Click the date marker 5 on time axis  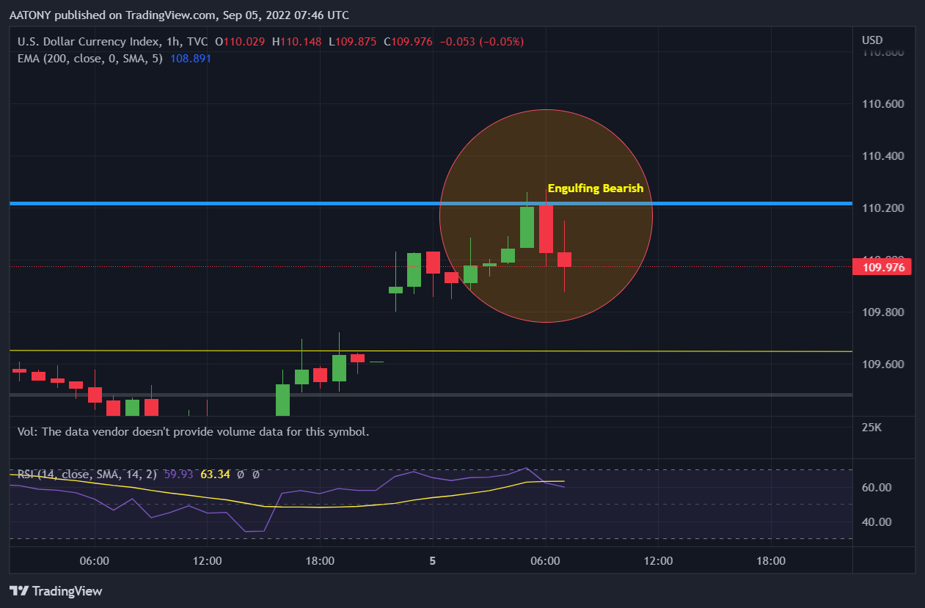pyautogui.click(x=433, y=561)
